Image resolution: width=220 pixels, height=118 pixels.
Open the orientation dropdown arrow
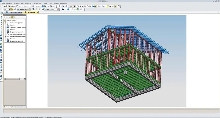(x=82, y=6)
